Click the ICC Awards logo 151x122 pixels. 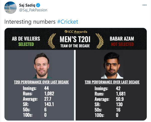pyautogui.click(x=75, y=31)
